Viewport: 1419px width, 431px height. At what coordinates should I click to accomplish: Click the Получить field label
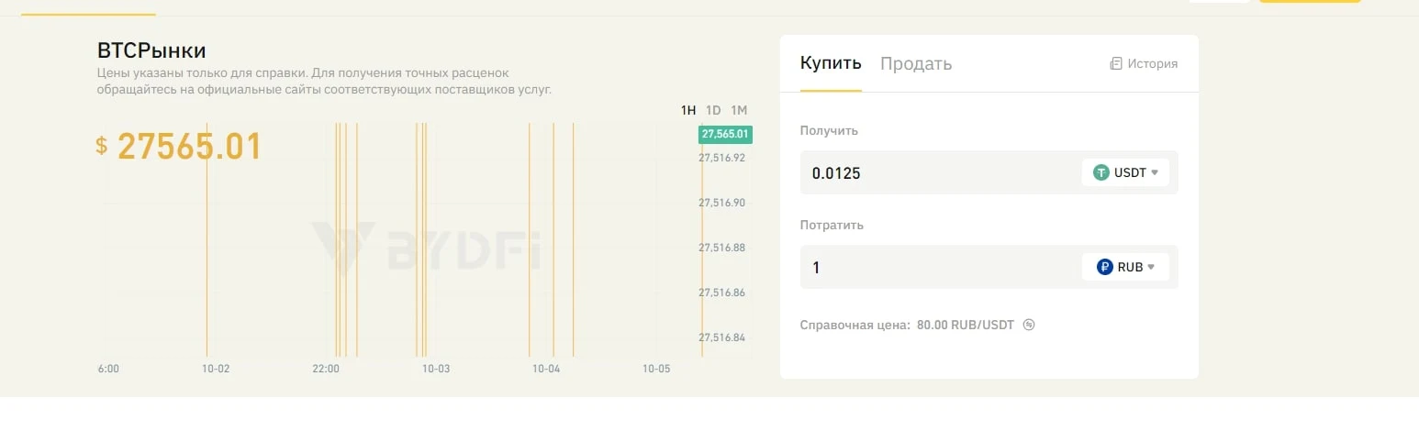pos(829,130)
